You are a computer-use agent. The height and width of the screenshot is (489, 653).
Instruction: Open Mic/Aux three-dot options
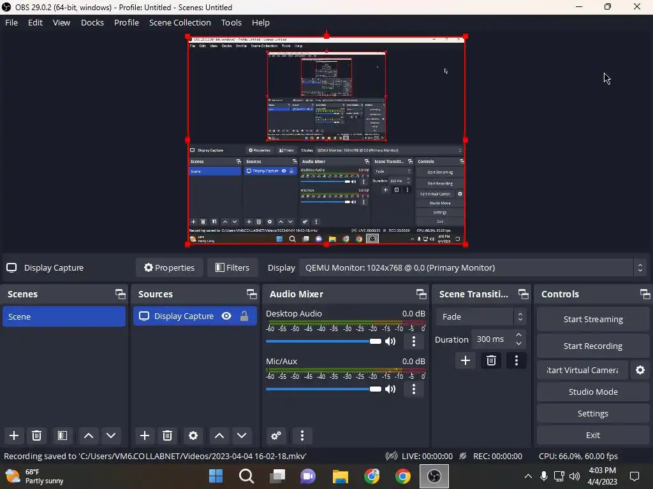coord(413,389)
